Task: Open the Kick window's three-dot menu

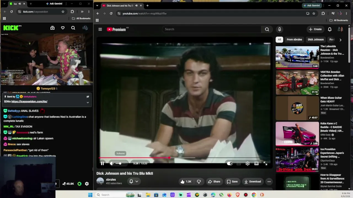Action: point(89,12)
